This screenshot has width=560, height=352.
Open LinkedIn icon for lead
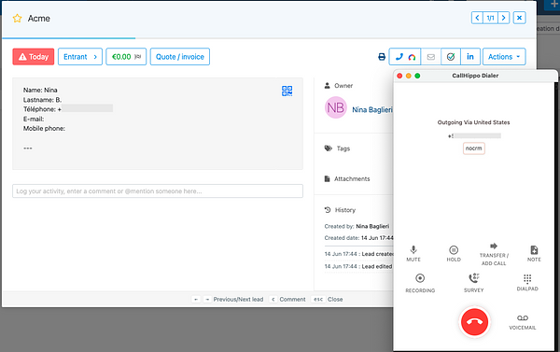click(470, 57)
